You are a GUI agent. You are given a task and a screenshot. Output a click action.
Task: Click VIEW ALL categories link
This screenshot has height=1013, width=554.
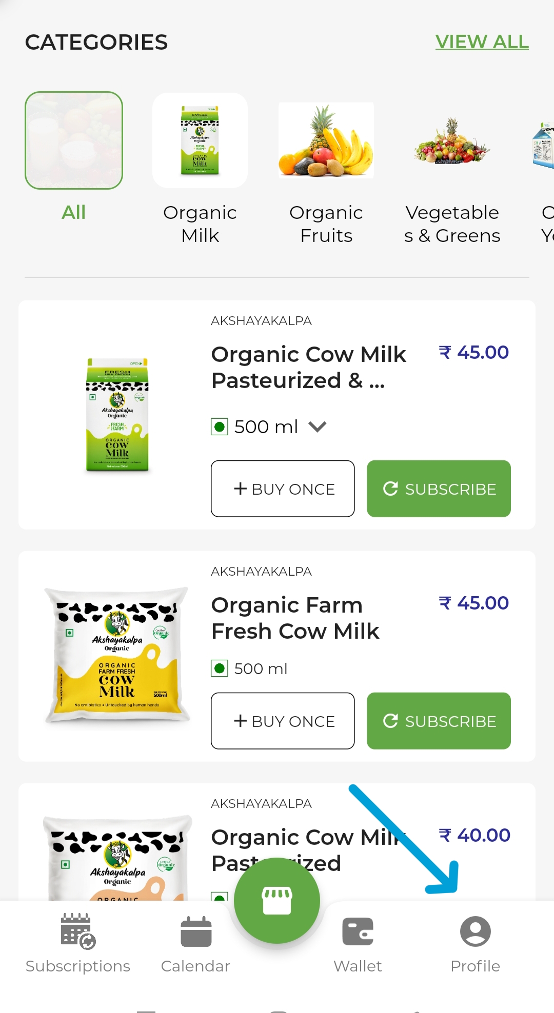pos(482,42)
